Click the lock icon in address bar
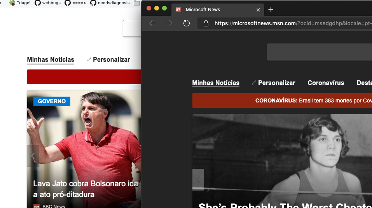The height and width of the screenshot is (208, 372). pos(206,23)
